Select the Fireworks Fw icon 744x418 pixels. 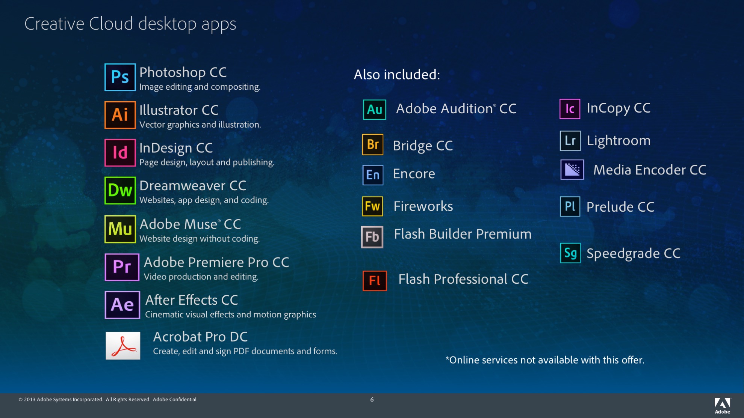[x=372, y=206]
